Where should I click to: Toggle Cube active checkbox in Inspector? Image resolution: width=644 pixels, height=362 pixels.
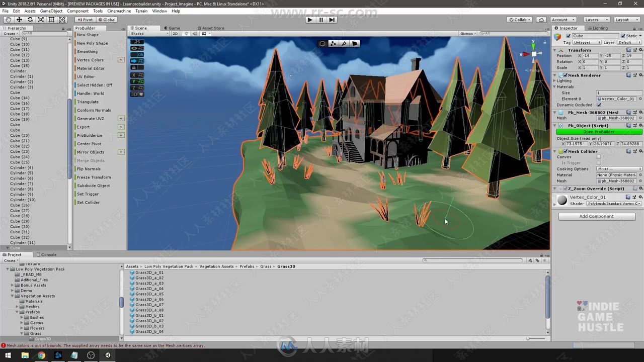point(569,36)
